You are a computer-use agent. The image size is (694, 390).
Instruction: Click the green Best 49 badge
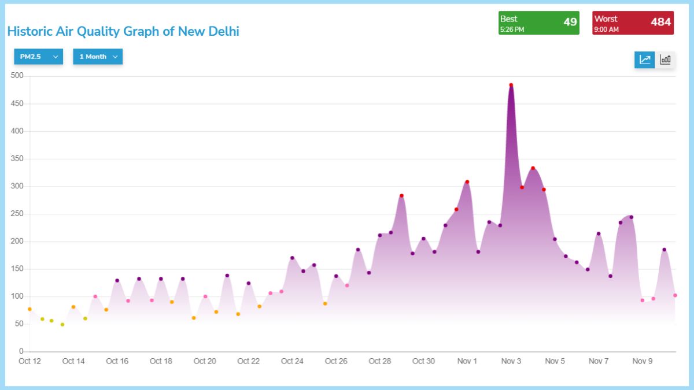(x=538, y=23)
